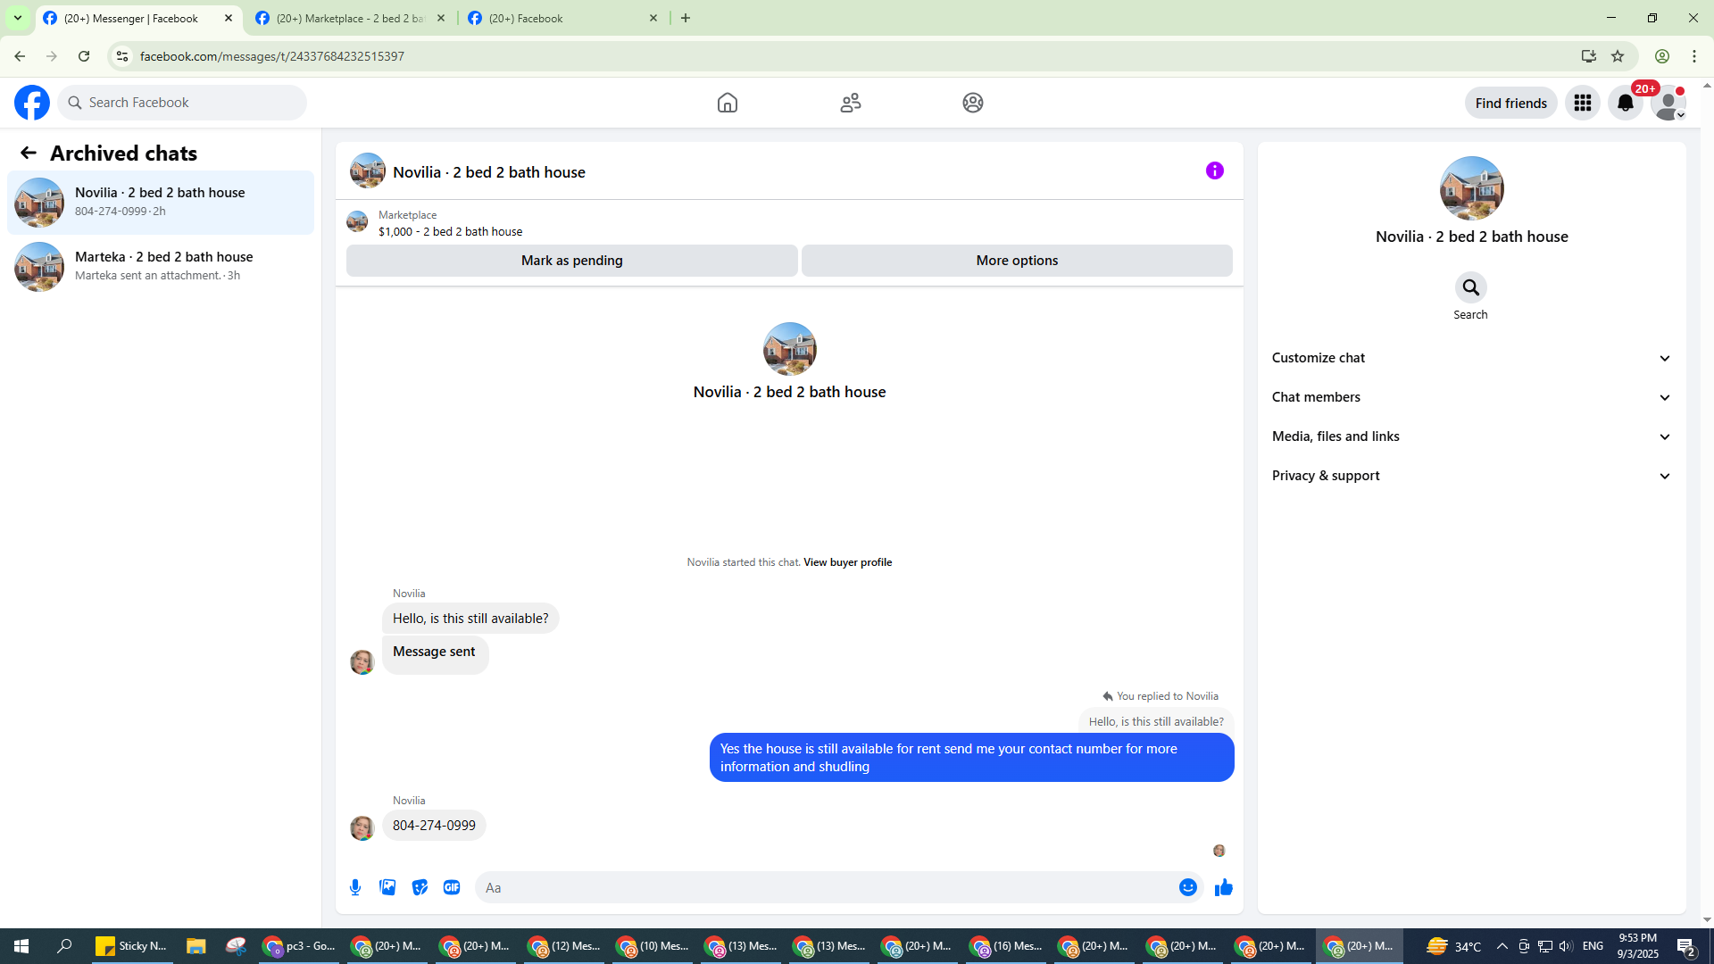Close the Marketplace browser tab
The width and height of the screenshot is (1714, 964).
[441, 18]
